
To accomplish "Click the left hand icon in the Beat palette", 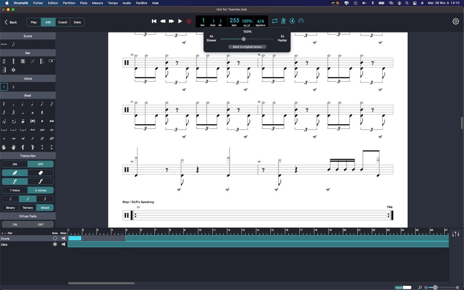I will pos(4,147).
